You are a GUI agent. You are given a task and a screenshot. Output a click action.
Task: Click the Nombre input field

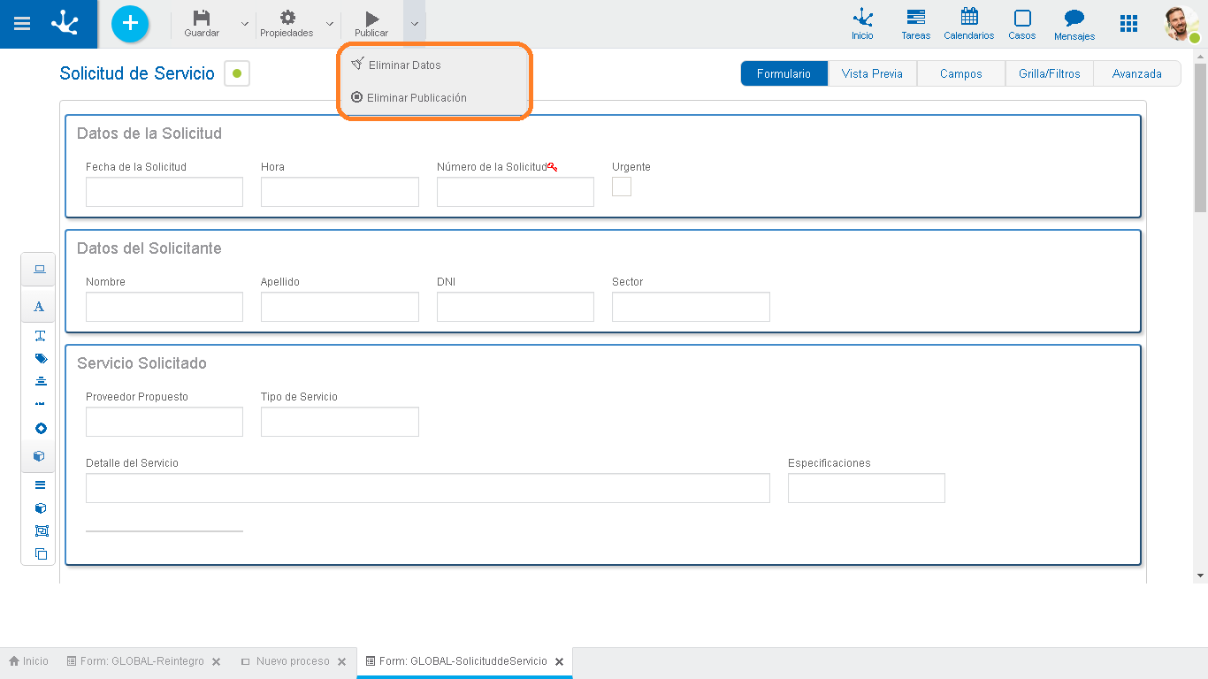[x=164, y=307]
